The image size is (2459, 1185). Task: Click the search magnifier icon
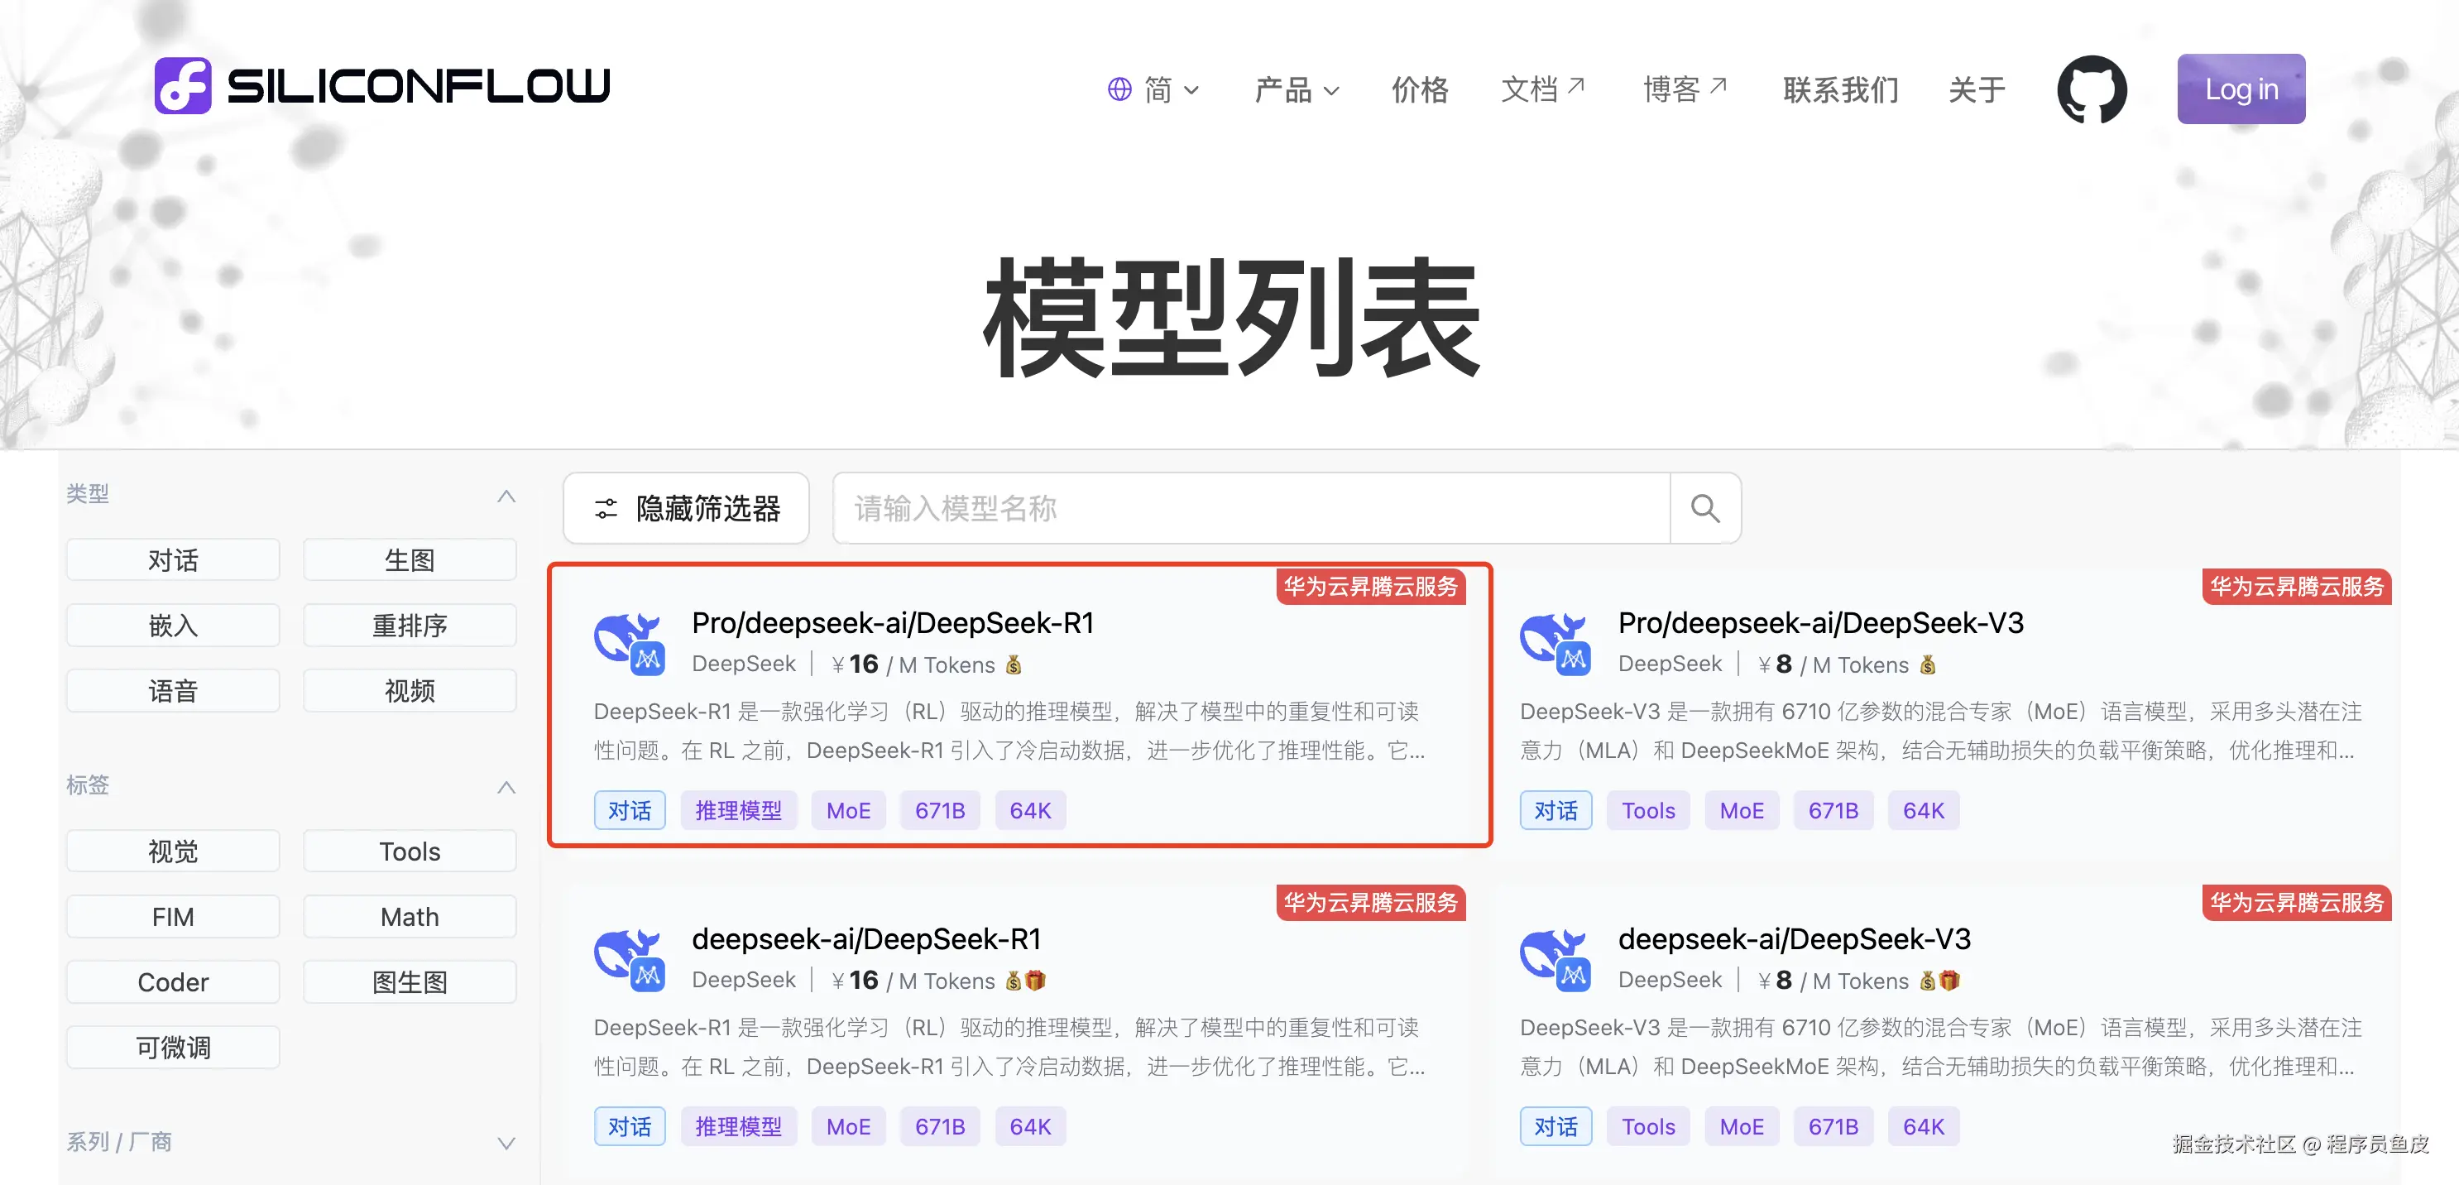point(1705,508)
